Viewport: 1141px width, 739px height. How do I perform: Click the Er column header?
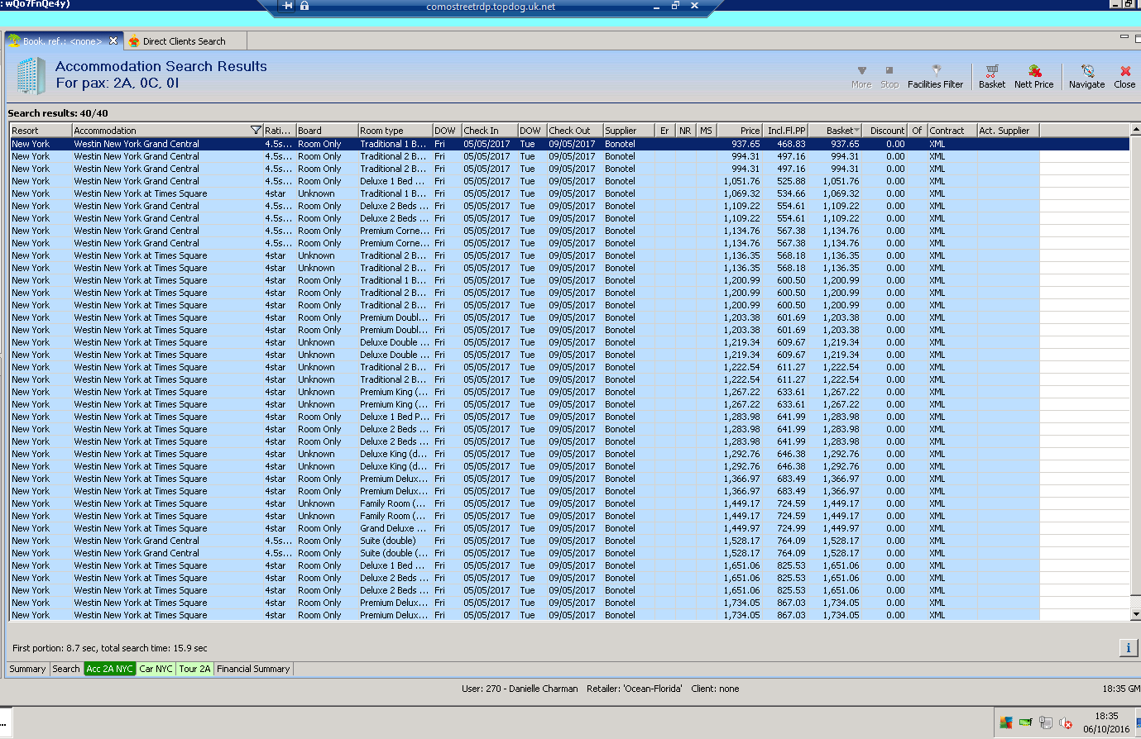pyautogui.click(x=664, y=131)
